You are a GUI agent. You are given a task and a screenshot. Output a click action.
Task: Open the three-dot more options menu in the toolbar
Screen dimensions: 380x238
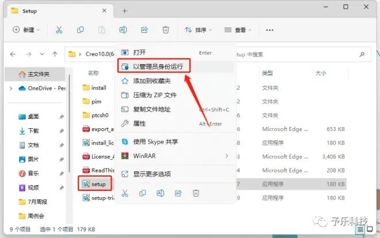click(x=269, y=30)
